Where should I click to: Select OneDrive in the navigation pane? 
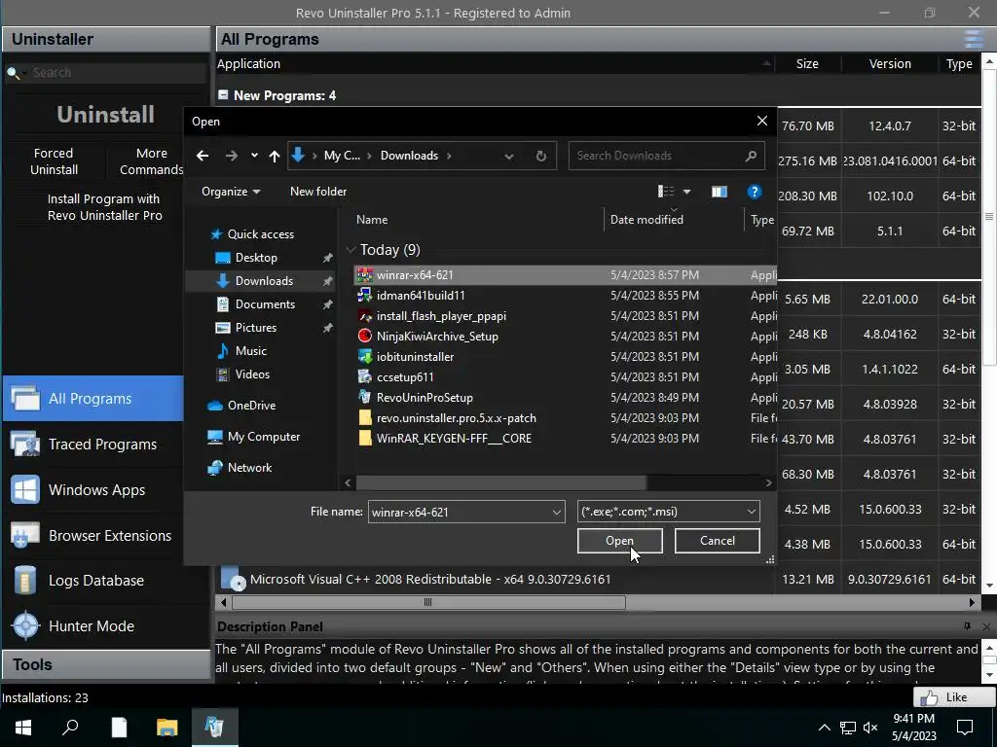pyautogui.click(x=251, y=406)
